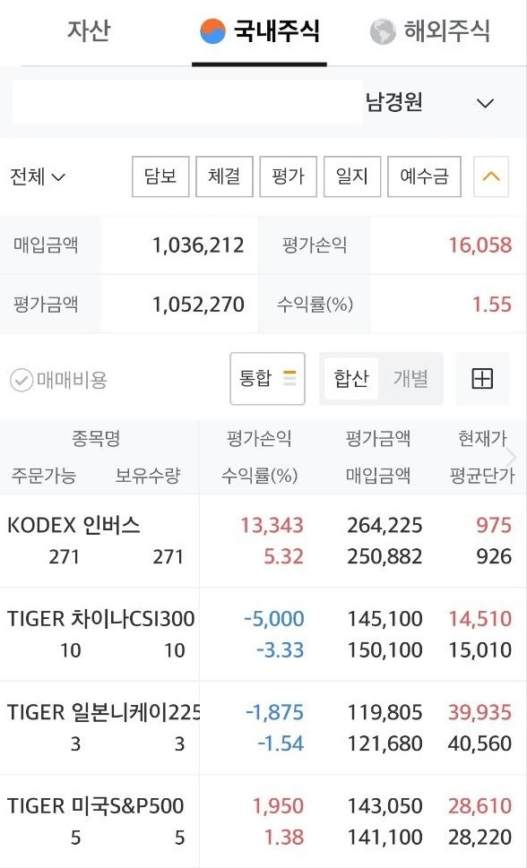
Task: Switch to the 자산 tab
Action: (x=89, y=30)
